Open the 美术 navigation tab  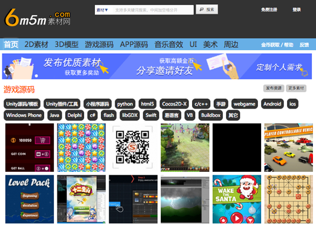210,45
